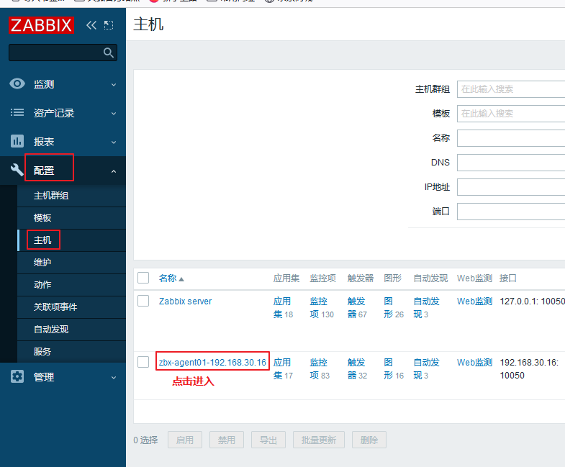565x467 pixels.
Task: Open 图形 for zbx-agent01
Action: (x=389, y=369)
